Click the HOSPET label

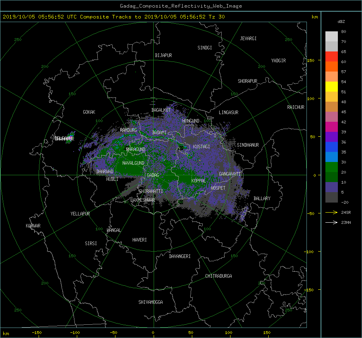(x=218, y=188)
